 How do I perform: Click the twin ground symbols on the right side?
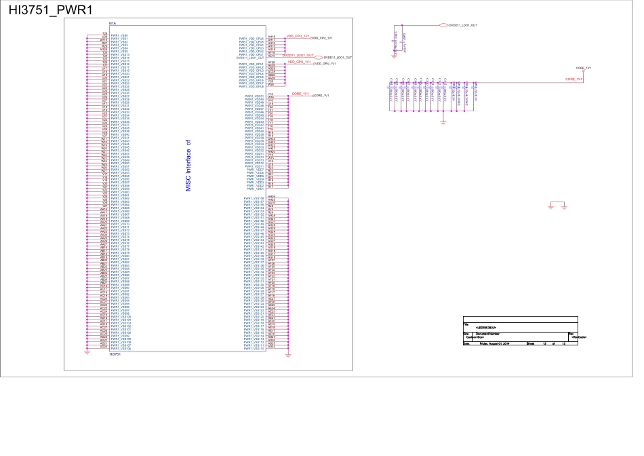click(557, 205)
